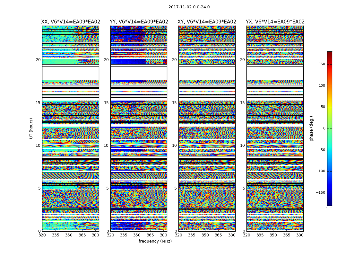Screen dimensions: 337x257
Task: Click the 380 MHz tick under YX panel
Action: [x=300, y=235]
